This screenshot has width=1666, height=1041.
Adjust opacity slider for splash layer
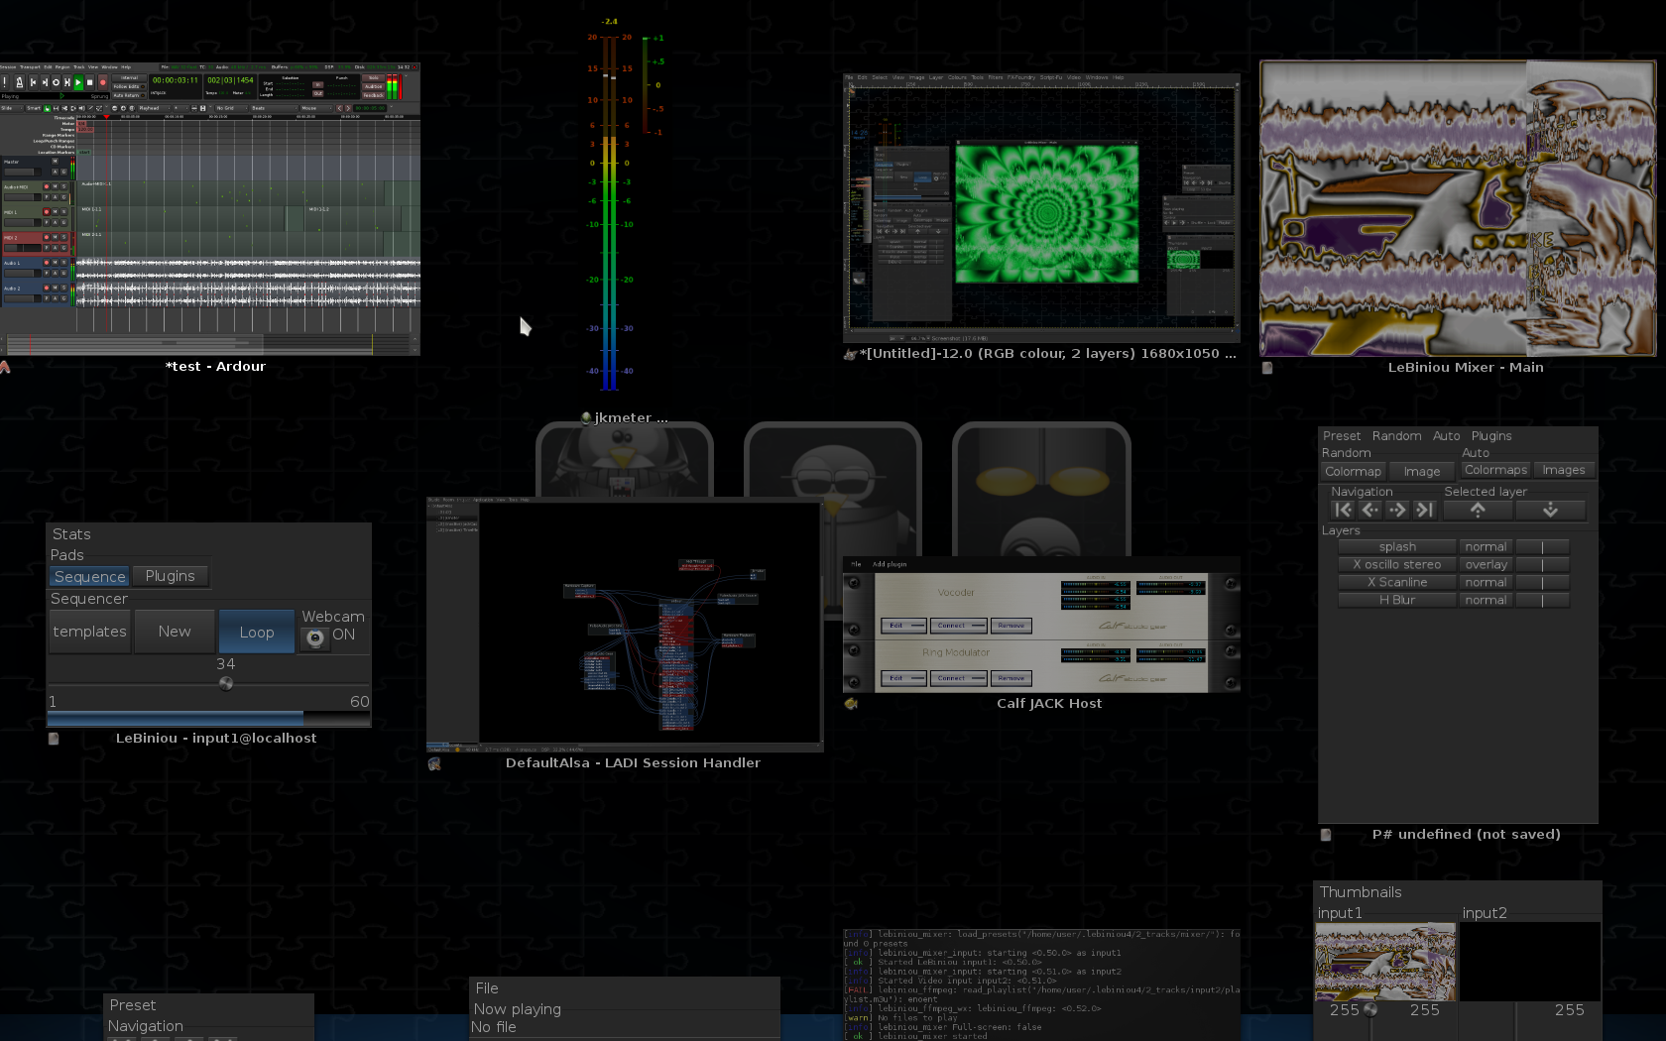(x=1542, y=547)
